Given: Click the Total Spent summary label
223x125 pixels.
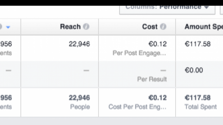Looking at the screenshot, I should tap(200, 107).
